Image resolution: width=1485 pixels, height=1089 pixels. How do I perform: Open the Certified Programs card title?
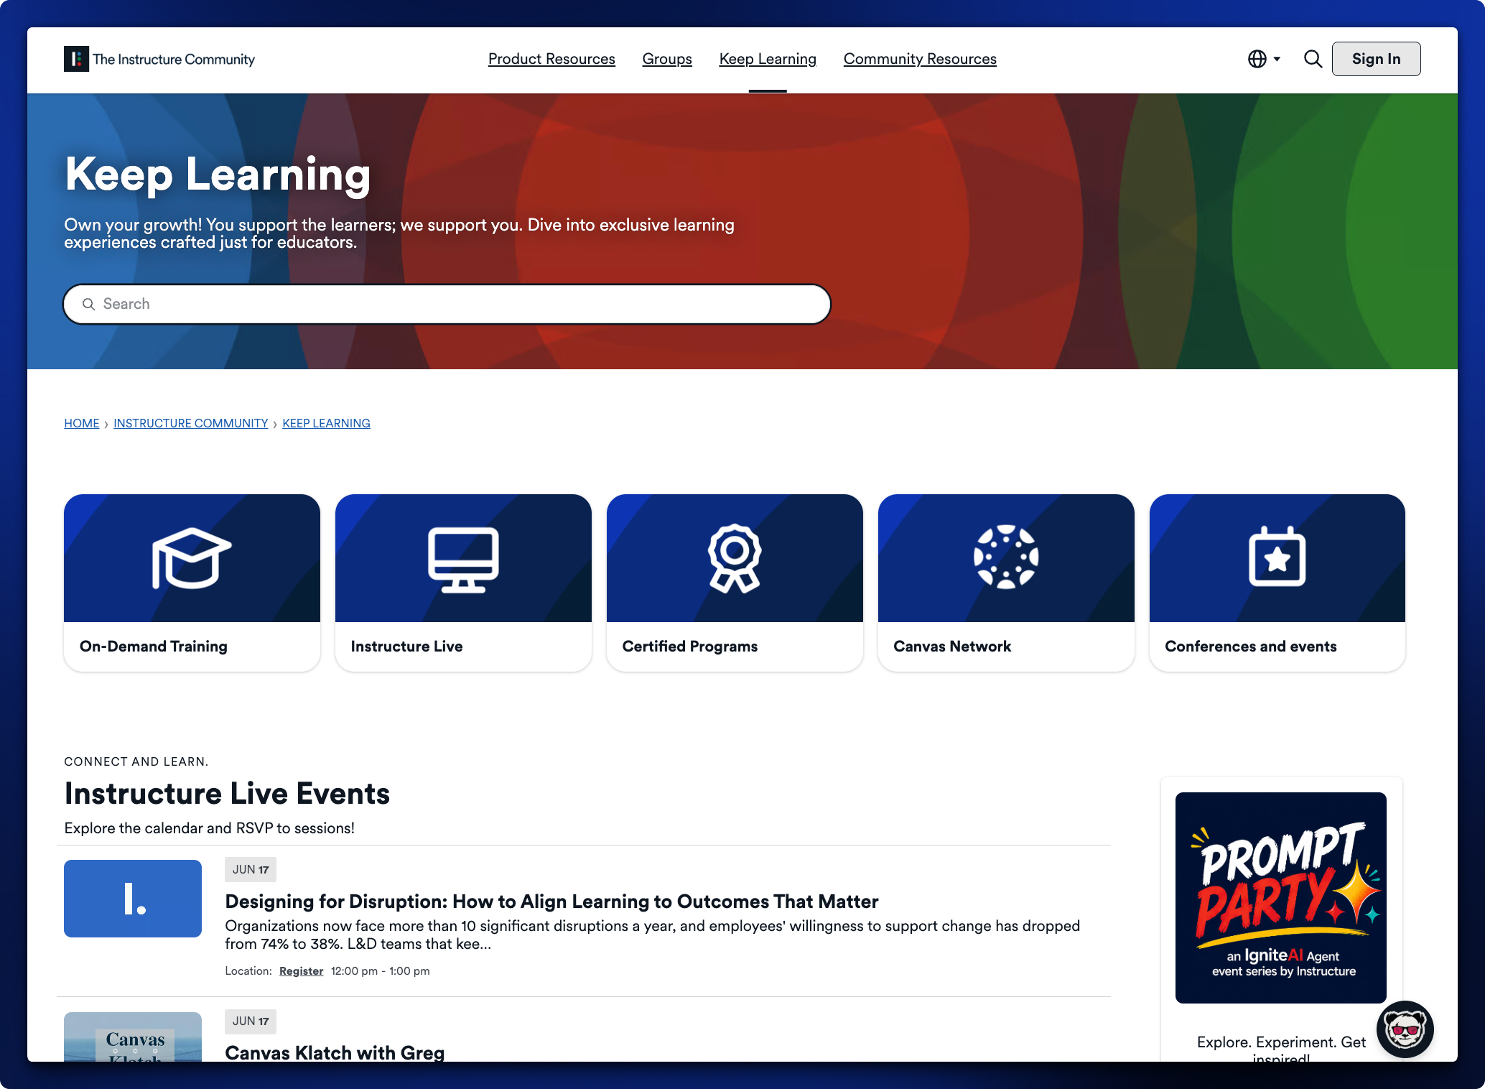tap(689, 646)
